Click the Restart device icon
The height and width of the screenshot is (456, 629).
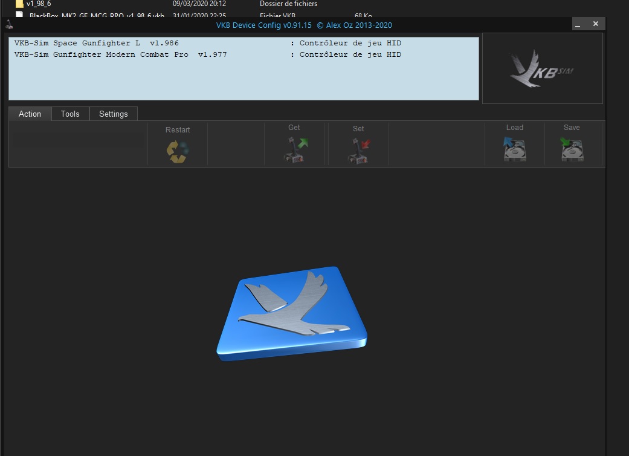pos(178,152)
